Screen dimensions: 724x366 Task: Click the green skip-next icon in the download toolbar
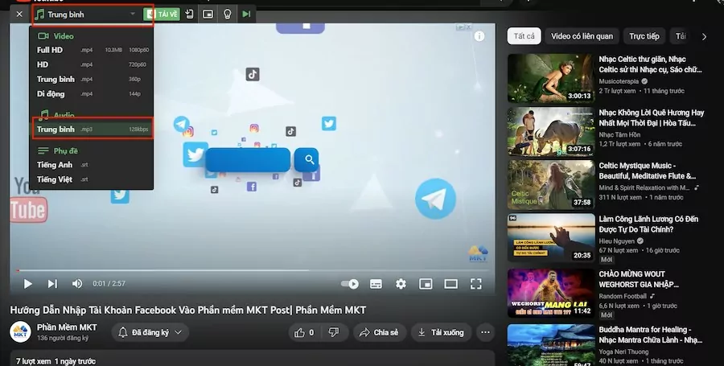coord(247,14)
